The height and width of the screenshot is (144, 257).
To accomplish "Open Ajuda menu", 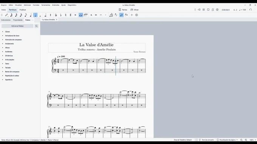I will coord(63,5).
